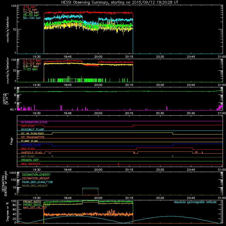Select the ECLIPSE_FLAG label
Image resolution: width=226 pixels, height=226 pixels.
(31, 145)
